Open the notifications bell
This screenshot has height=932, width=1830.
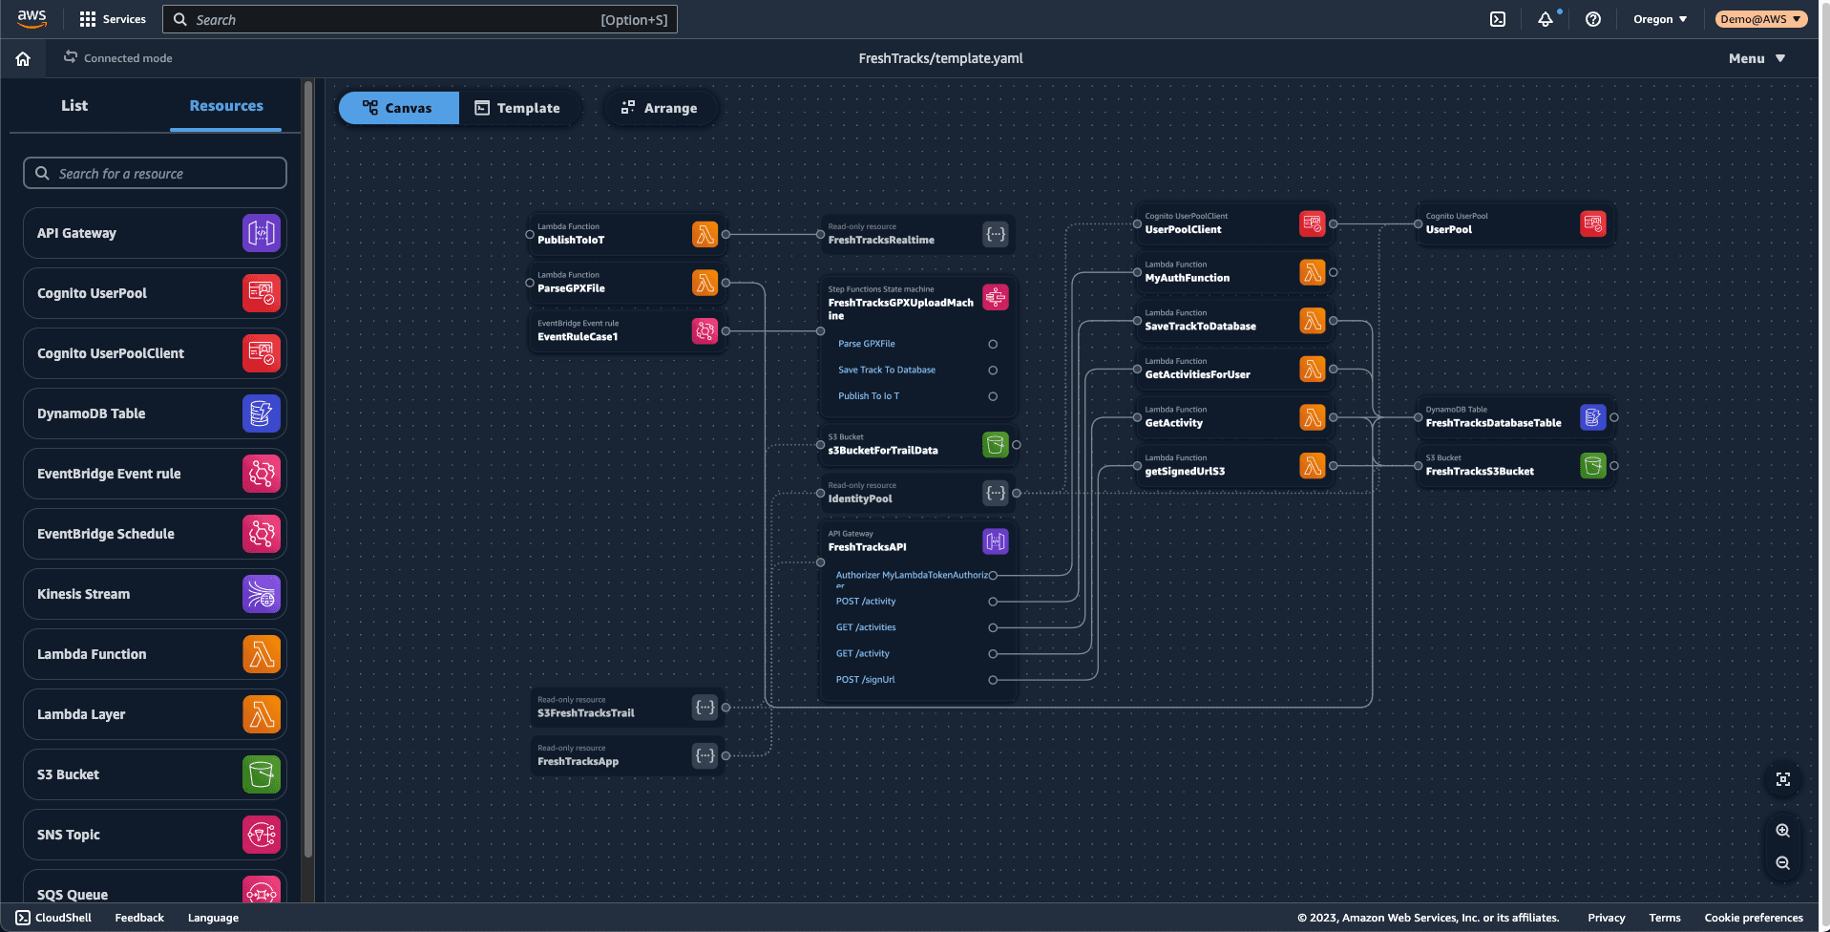click(x=1546, y=19)
